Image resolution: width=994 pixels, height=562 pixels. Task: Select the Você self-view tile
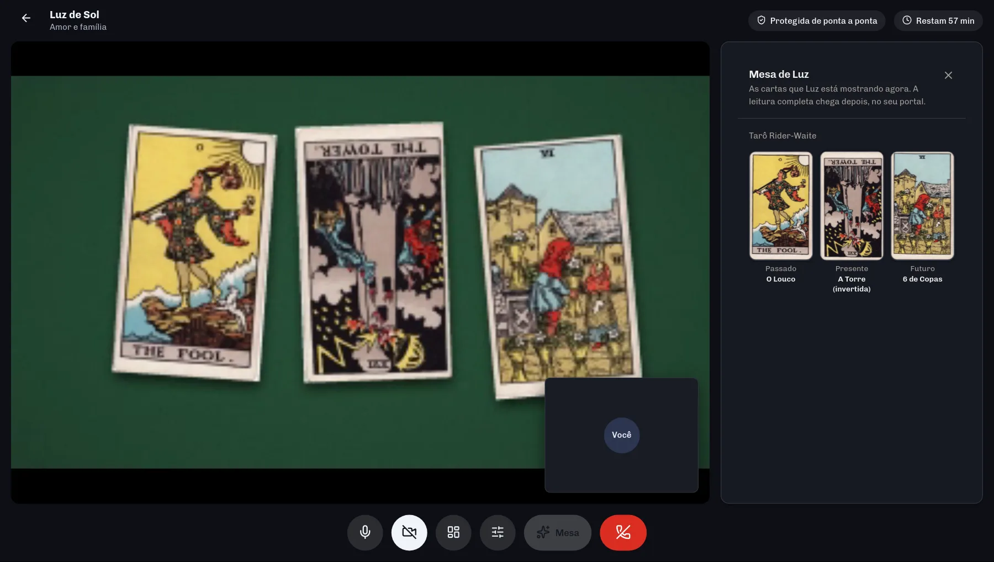[621, 435]
